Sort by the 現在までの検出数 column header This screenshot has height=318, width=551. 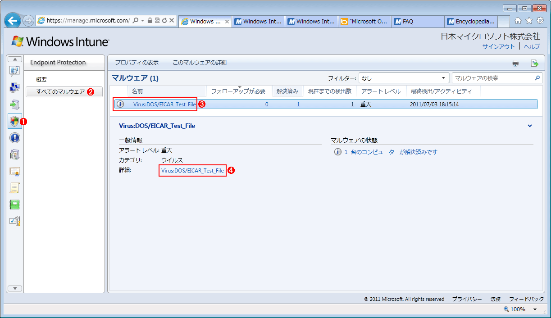tap(330, 91)
